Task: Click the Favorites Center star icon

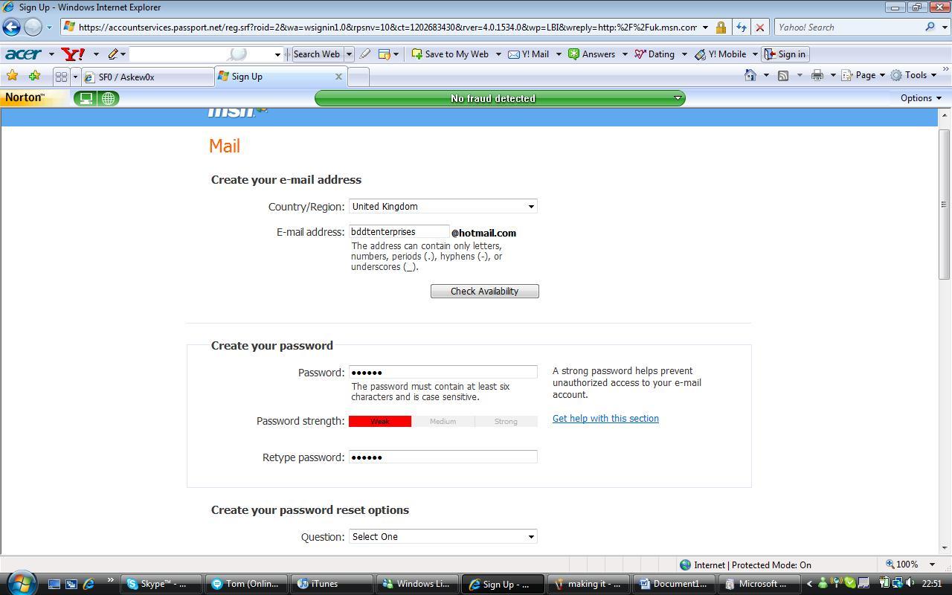Action: (12, 76)
